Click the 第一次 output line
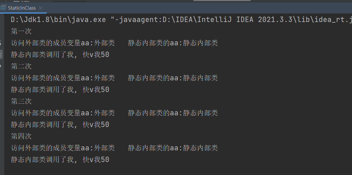352x175 pixels. click(x=21, y=31)
